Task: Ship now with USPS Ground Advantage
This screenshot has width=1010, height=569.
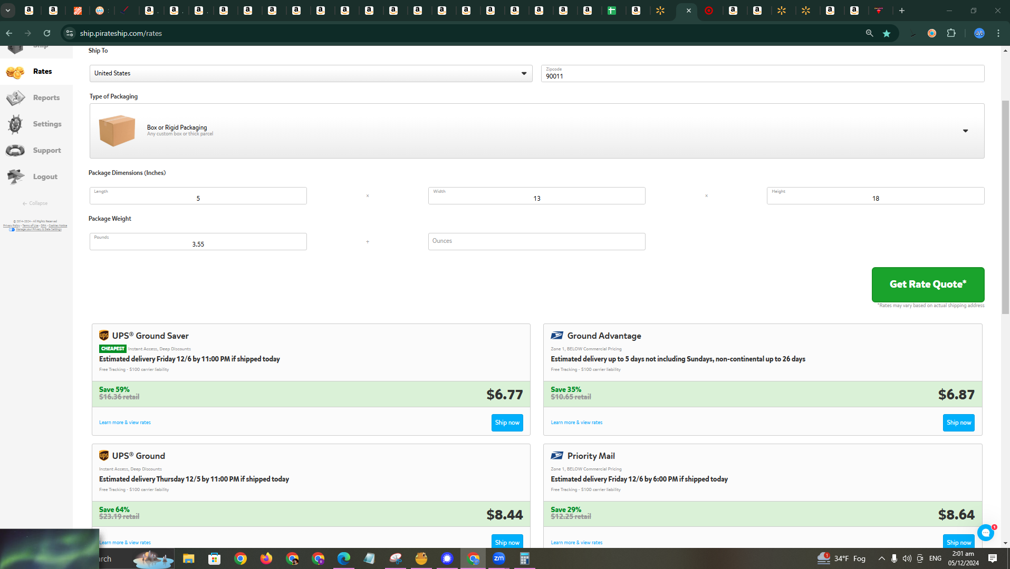Action: click(958, 423)
